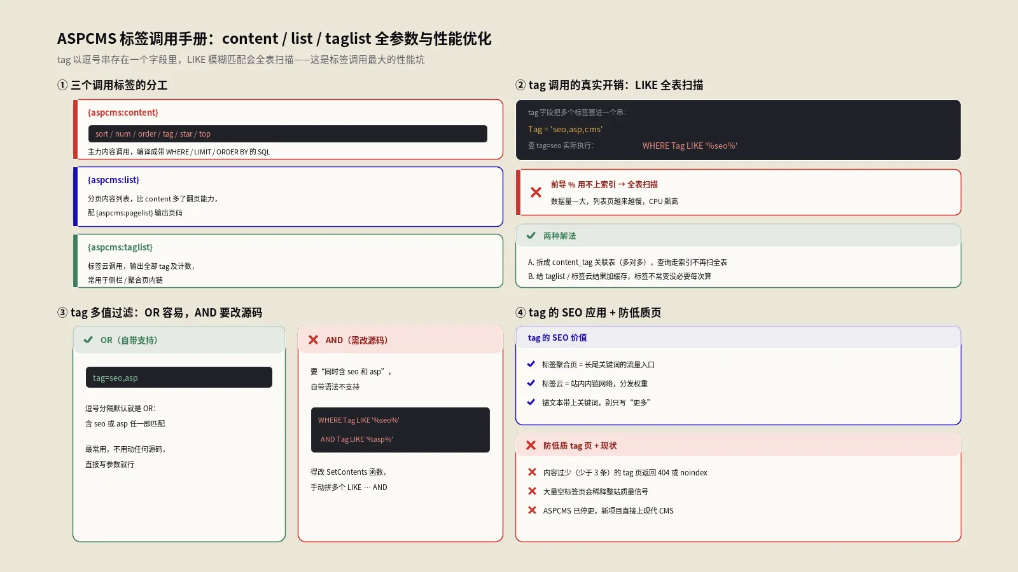
Task: Click the text 要“同时含 seo 和 asp”
Action: tap(351, 372)
